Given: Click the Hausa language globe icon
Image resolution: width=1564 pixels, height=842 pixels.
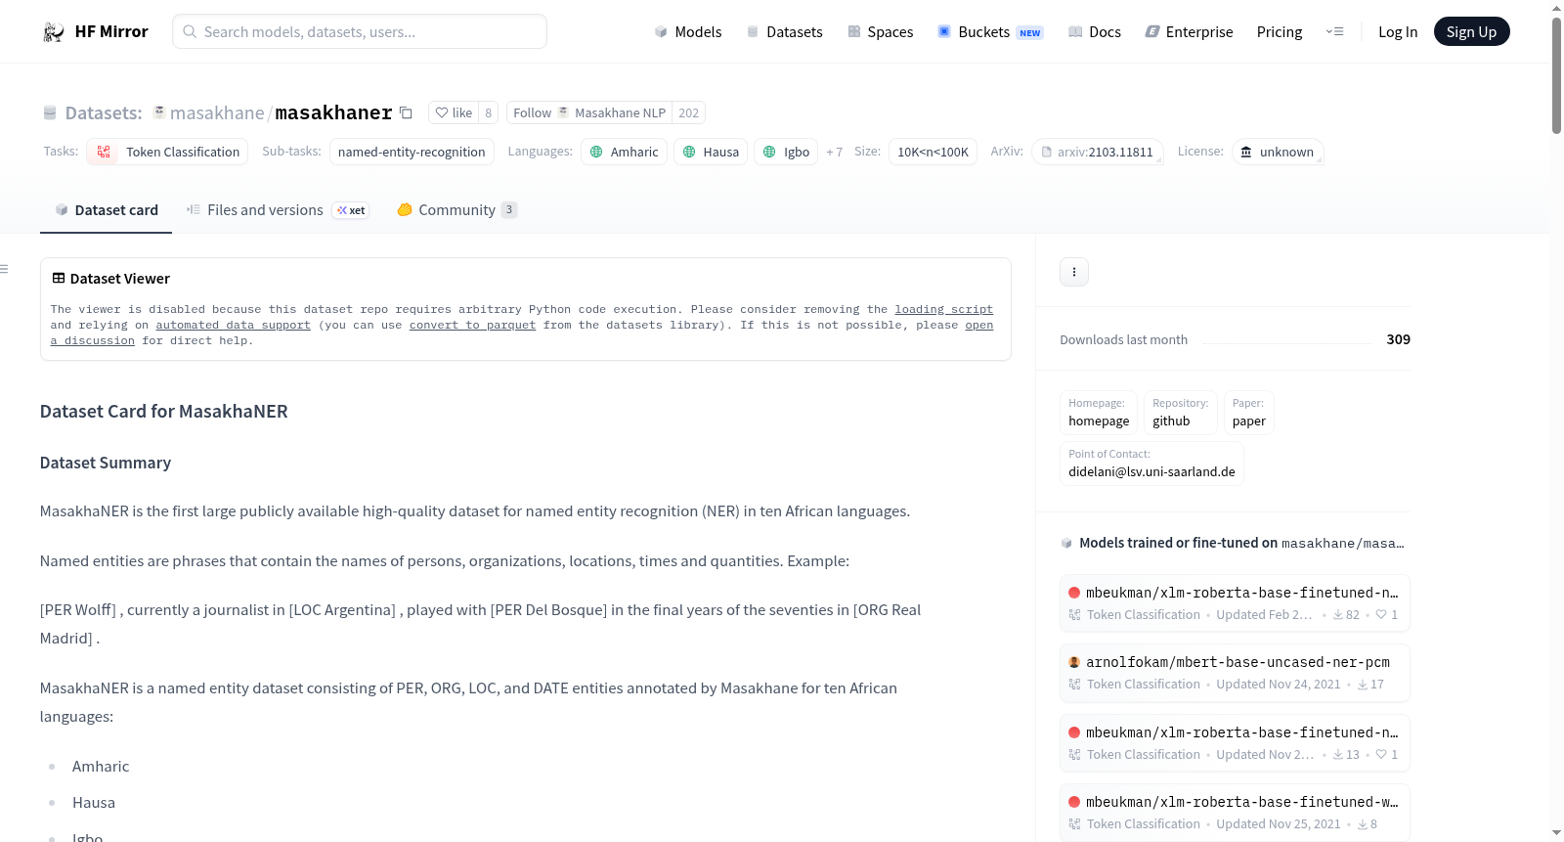Looking at the screenshot, I should point(689,152).
